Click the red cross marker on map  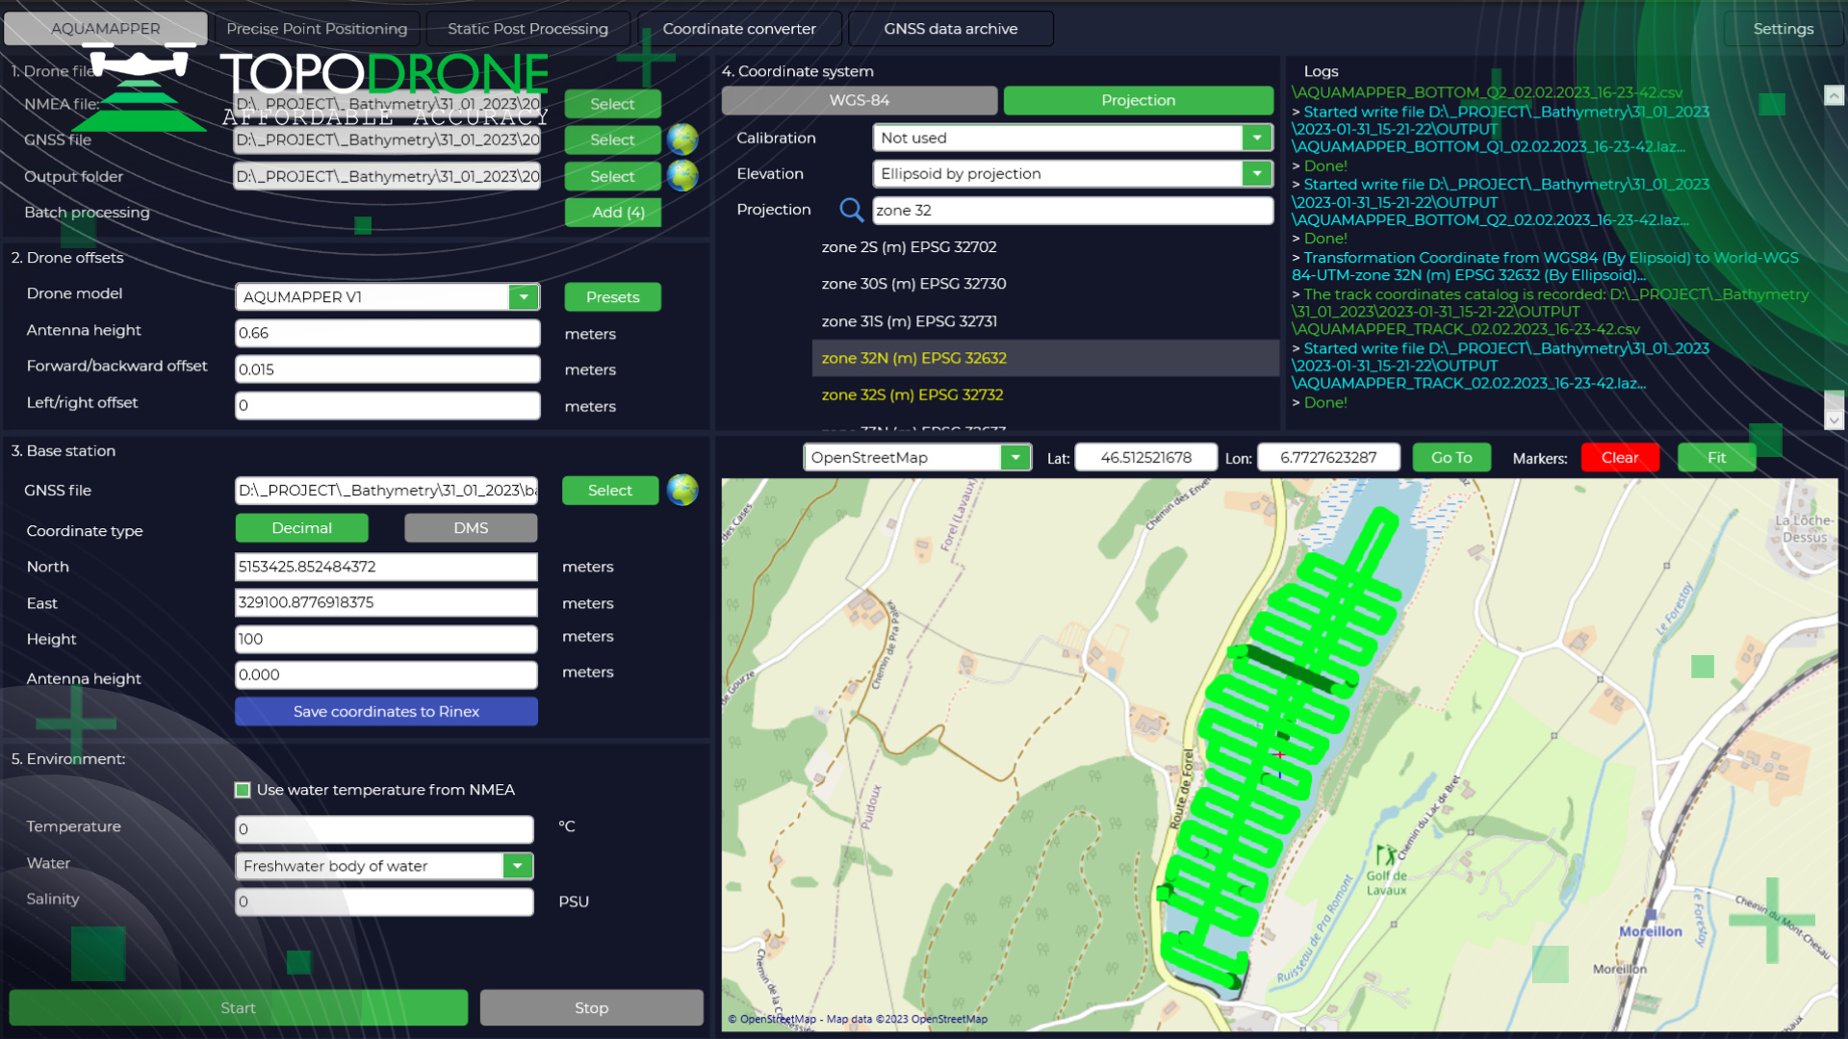pos(1279,755)
